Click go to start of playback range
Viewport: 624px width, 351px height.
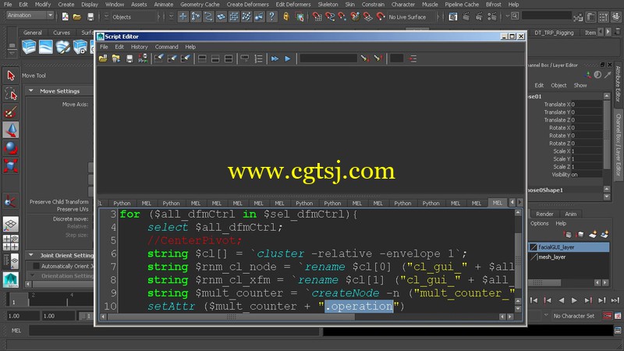click(534, 300)
